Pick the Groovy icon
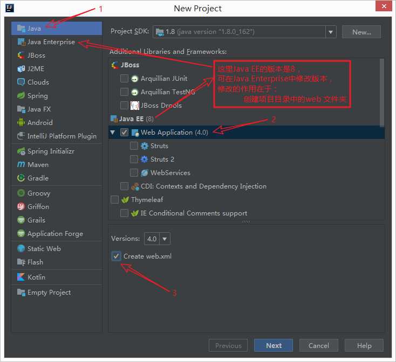Screen dimensions: 396x362 click(21, 193)
